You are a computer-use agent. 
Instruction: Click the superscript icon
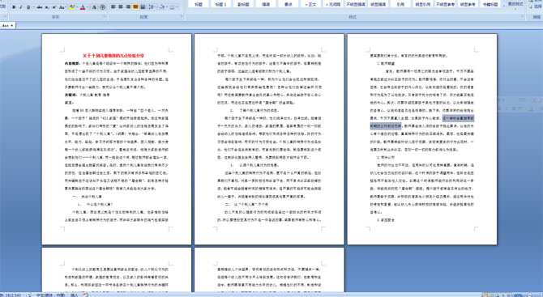pyautogui.click(x=55, y=7)
